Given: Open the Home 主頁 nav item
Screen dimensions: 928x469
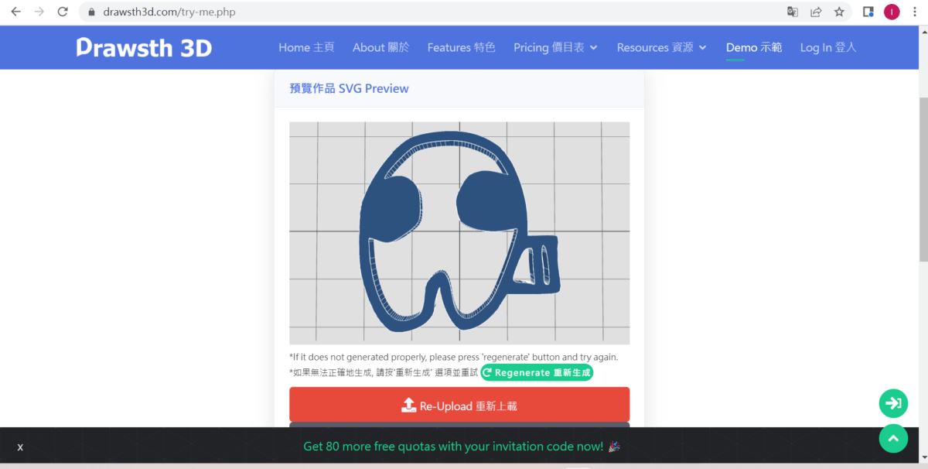Looking at the screenshot, I should coord(306,47).
